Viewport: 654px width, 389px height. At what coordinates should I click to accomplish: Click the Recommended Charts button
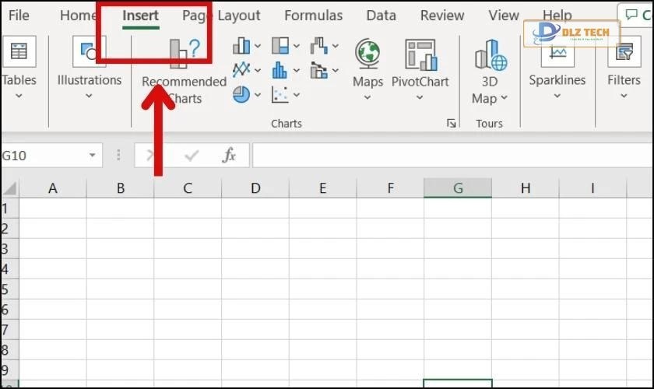click(184, 70)
